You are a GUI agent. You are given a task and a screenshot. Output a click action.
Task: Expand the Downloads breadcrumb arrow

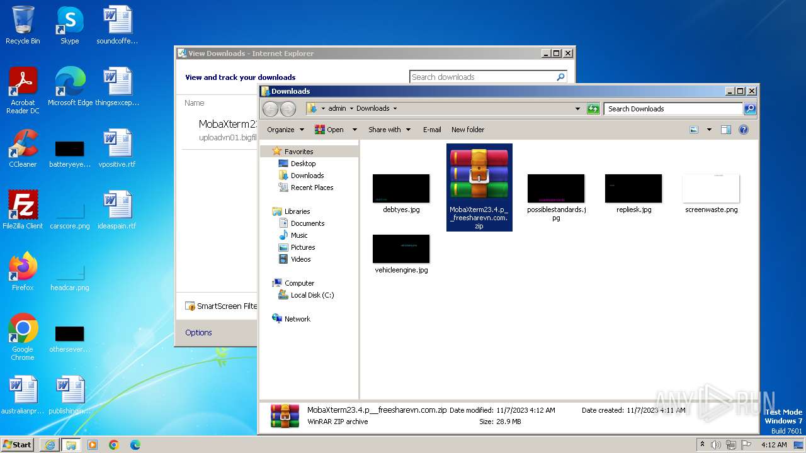click(395, 108)
